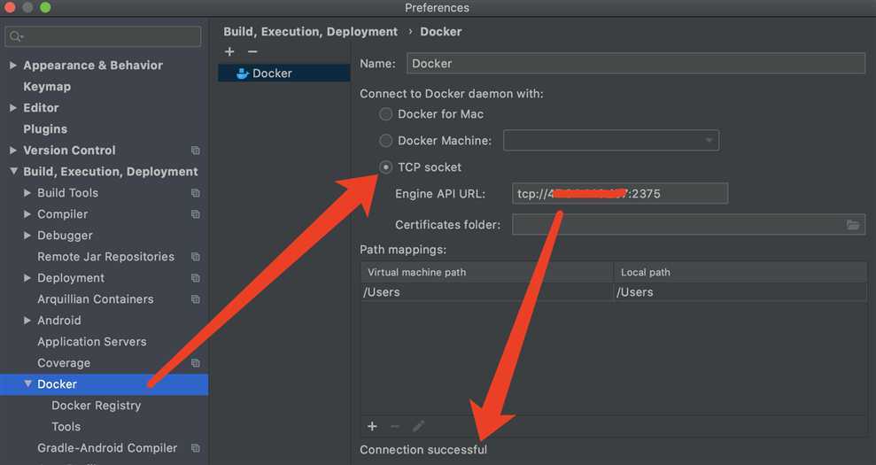Browse for Certificates folder icon

853,225
